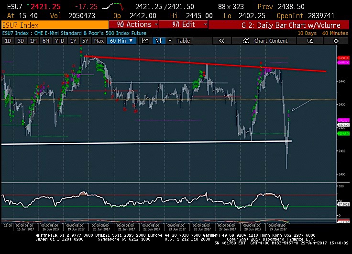Screen dimensions: 352x254
Task: Click the green 2417.50 price axis label
Action: 344,134
